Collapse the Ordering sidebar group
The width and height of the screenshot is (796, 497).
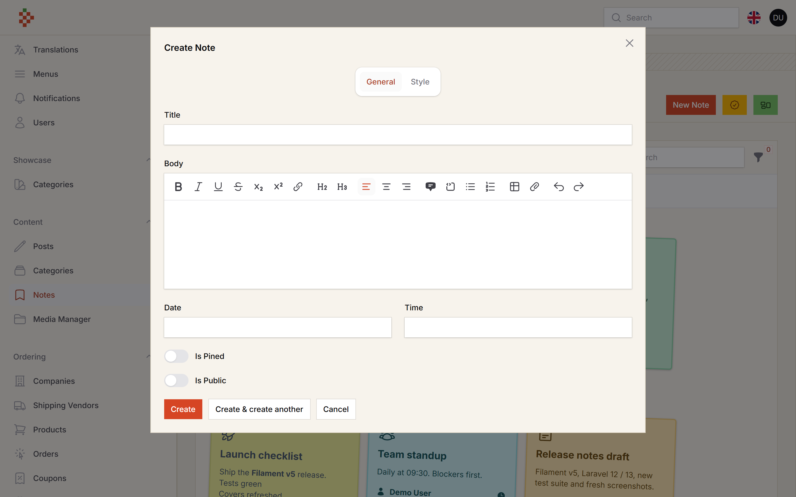148,357
